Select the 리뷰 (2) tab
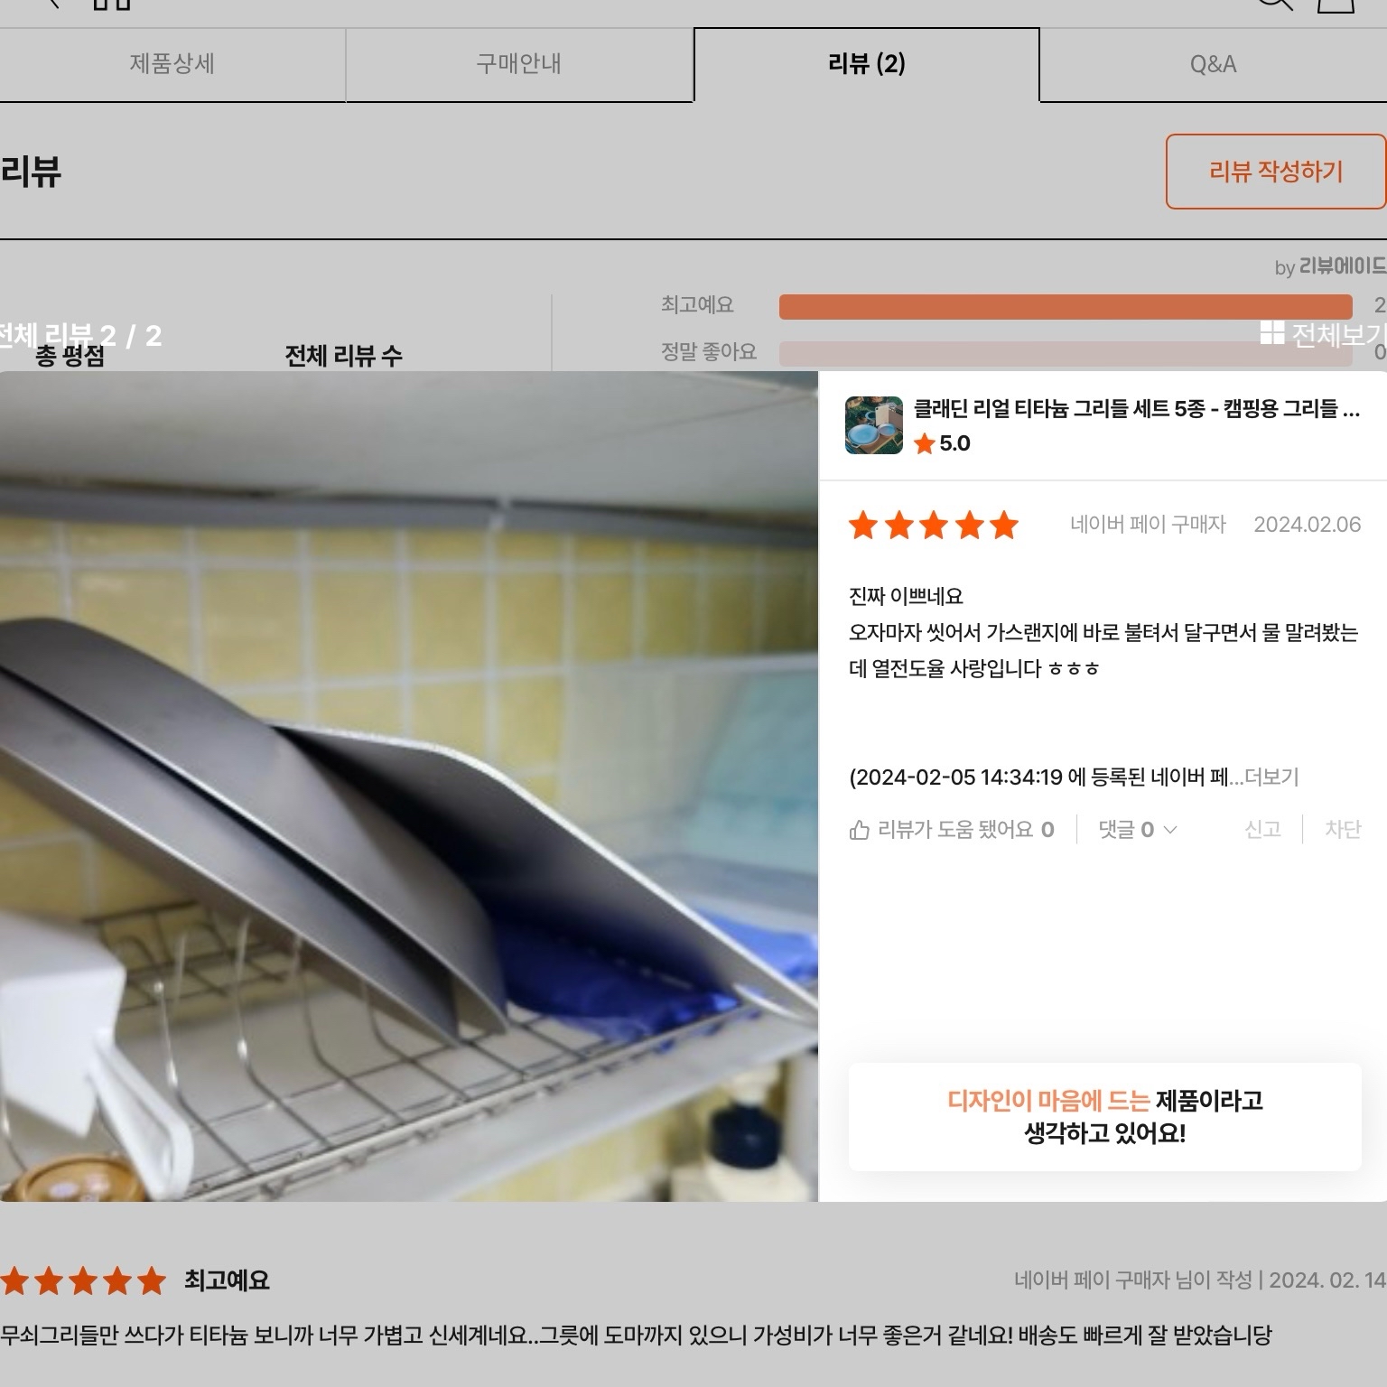 point(867,64)
